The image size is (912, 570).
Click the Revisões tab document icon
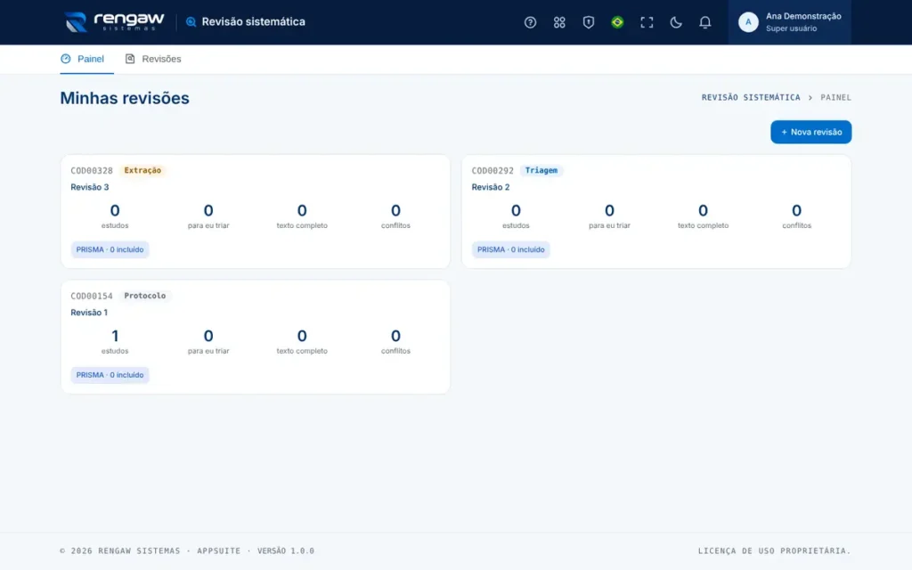click(x=130, y=59)
